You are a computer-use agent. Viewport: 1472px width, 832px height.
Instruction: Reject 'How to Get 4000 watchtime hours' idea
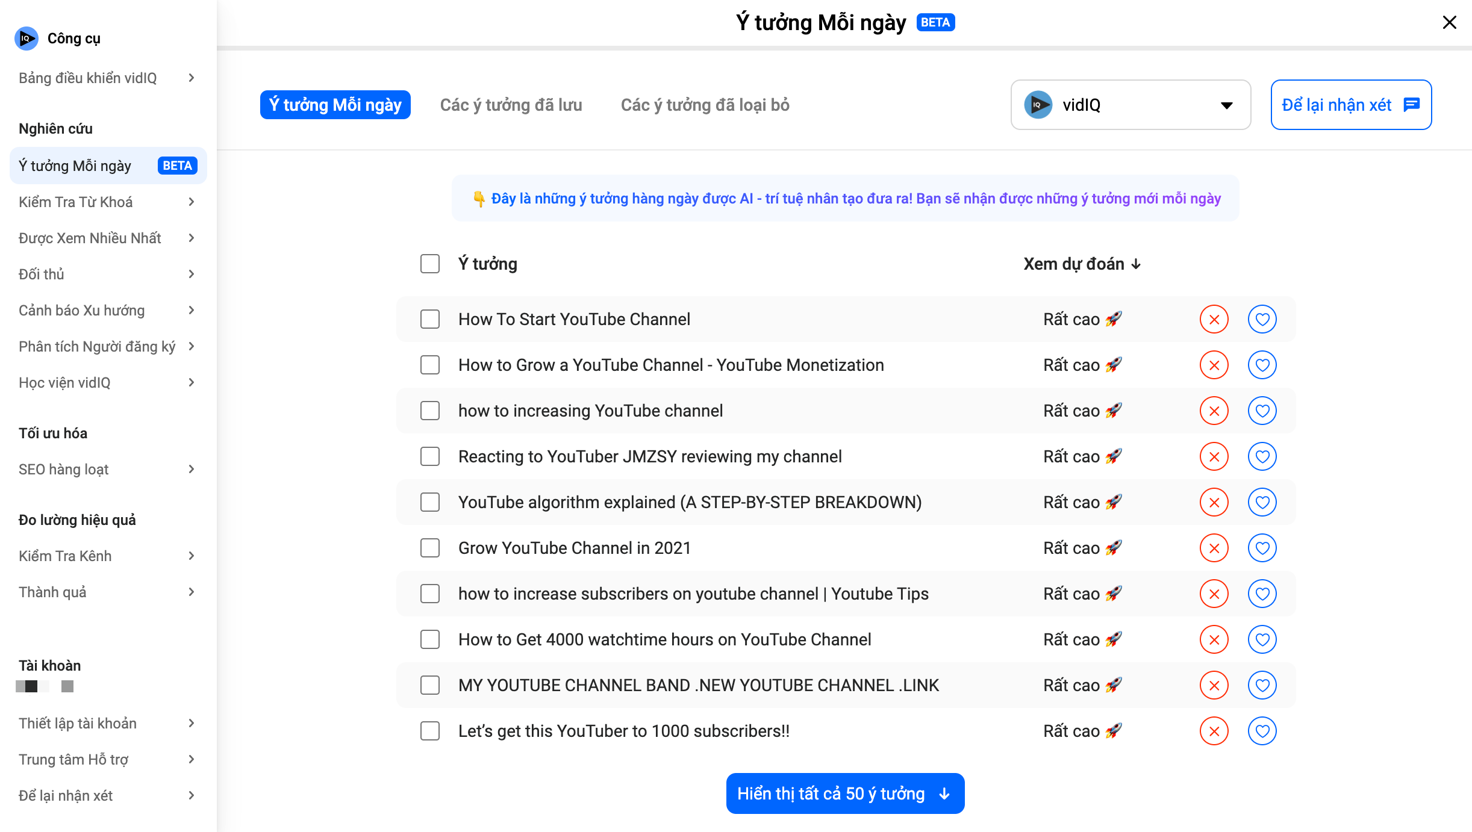pos(1214,639)
